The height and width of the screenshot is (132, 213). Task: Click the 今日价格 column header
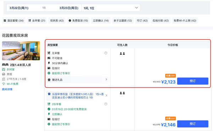173,45
